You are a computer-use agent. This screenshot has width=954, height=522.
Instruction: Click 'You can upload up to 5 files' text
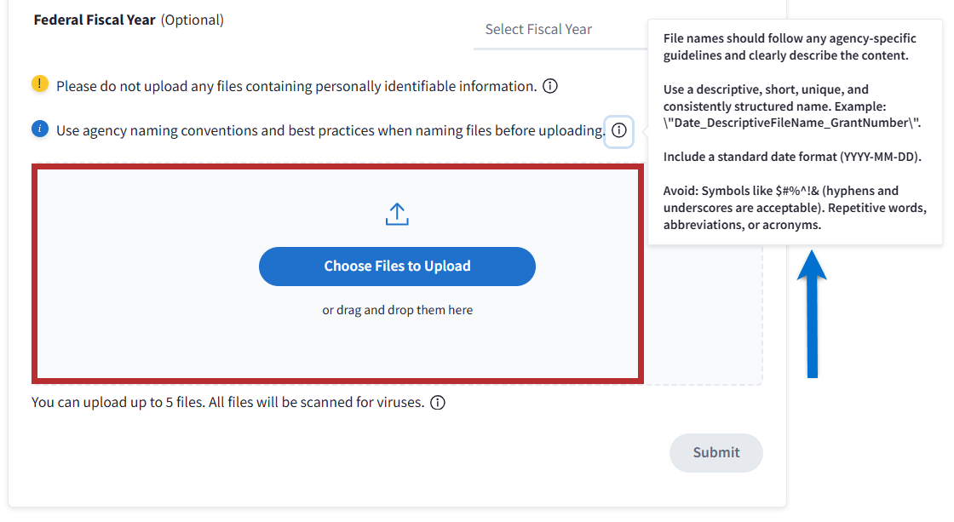pyautogui.click(x=227, y=402)
